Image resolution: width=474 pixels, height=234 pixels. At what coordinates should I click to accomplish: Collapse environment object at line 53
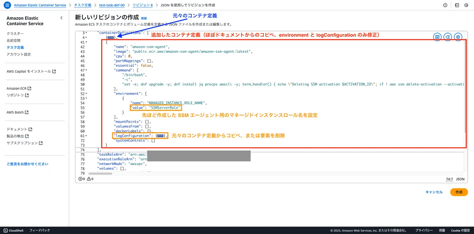click(86, 98)
